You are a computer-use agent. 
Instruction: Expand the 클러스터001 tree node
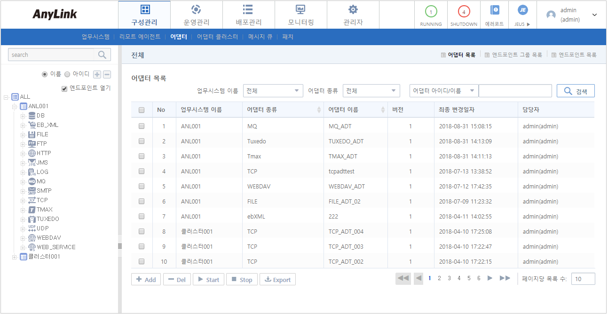tap(15, 257)
